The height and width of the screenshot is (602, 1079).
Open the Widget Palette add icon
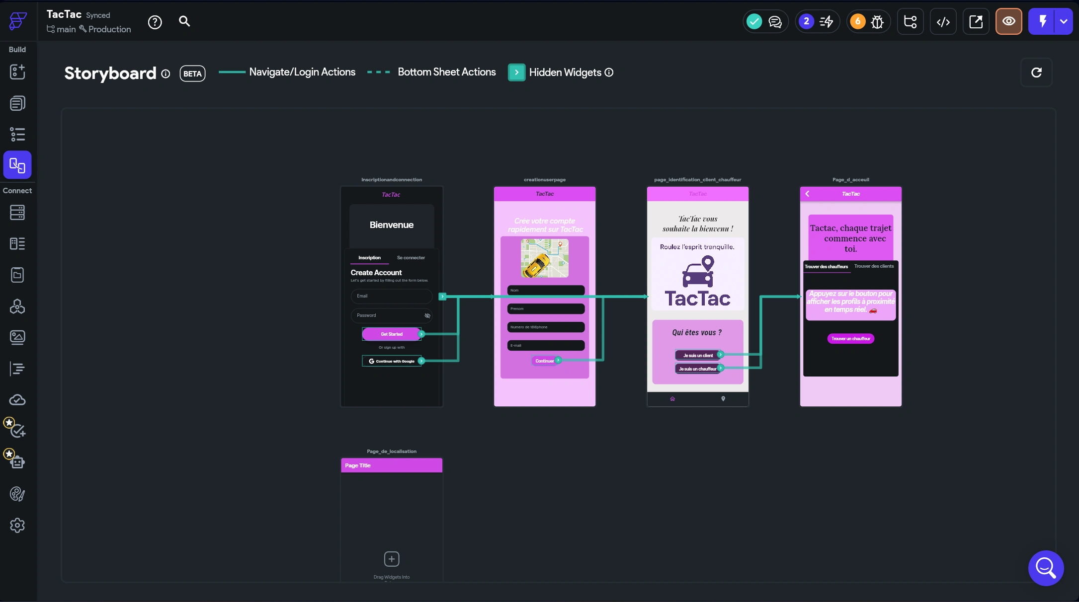coord(17,72)
